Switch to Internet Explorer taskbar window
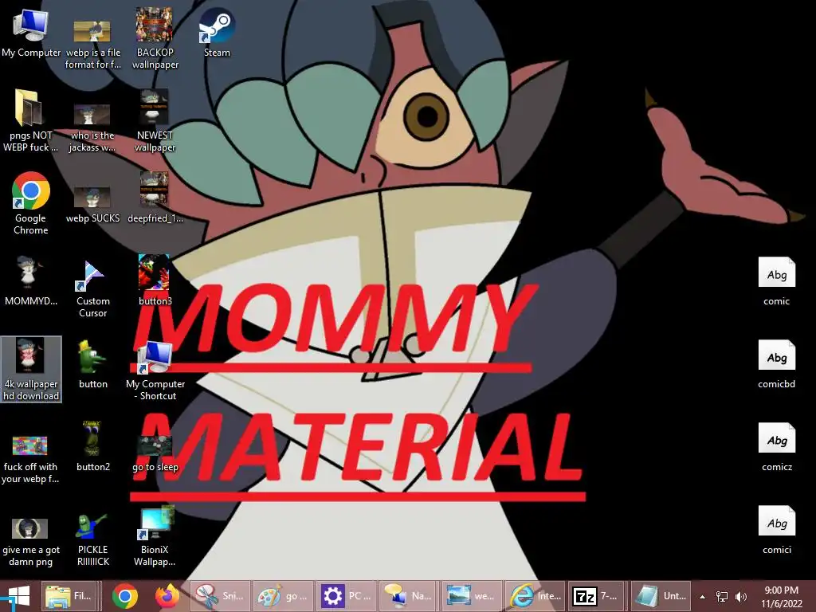 tap(535, 596)
